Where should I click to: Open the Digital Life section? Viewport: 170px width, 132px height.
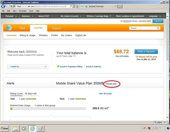coord(81,35)
